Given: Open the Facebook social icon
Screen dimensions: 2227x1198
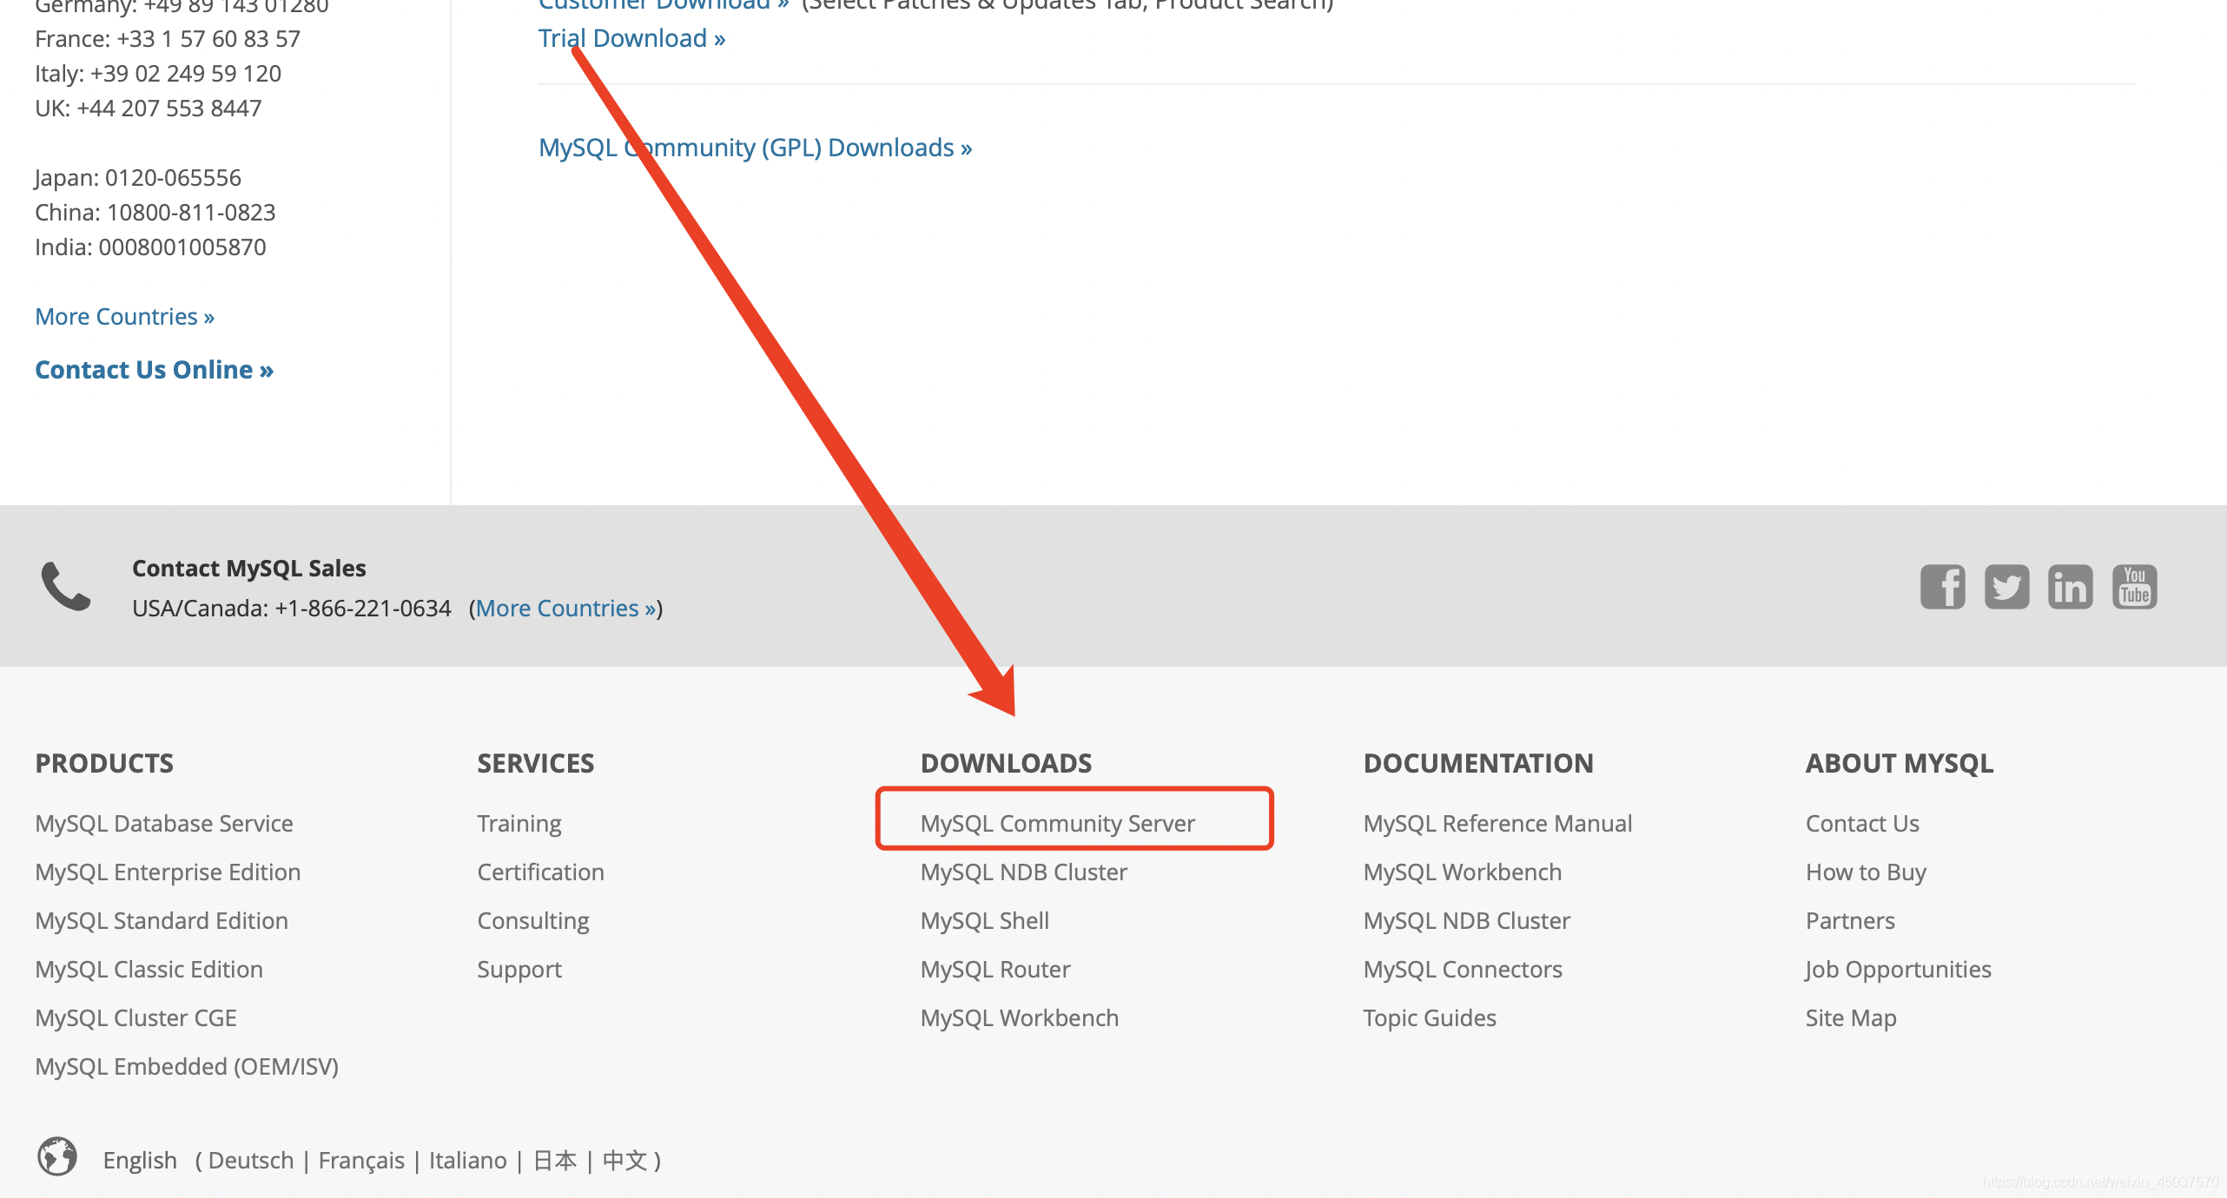Looking at the screenshot, I should 1942,587.
